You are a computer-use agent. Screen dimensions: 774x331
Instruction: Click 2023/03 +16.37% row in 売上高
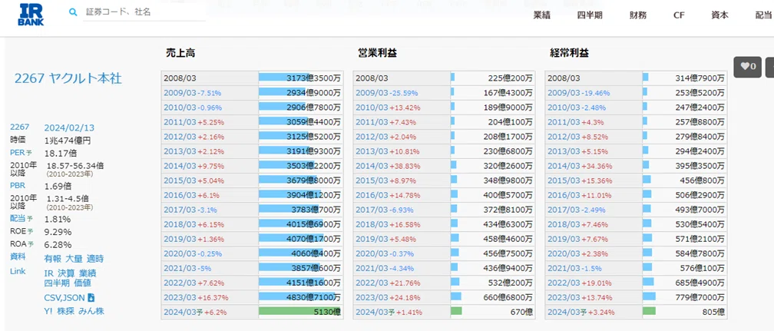(x=252, y=298)
